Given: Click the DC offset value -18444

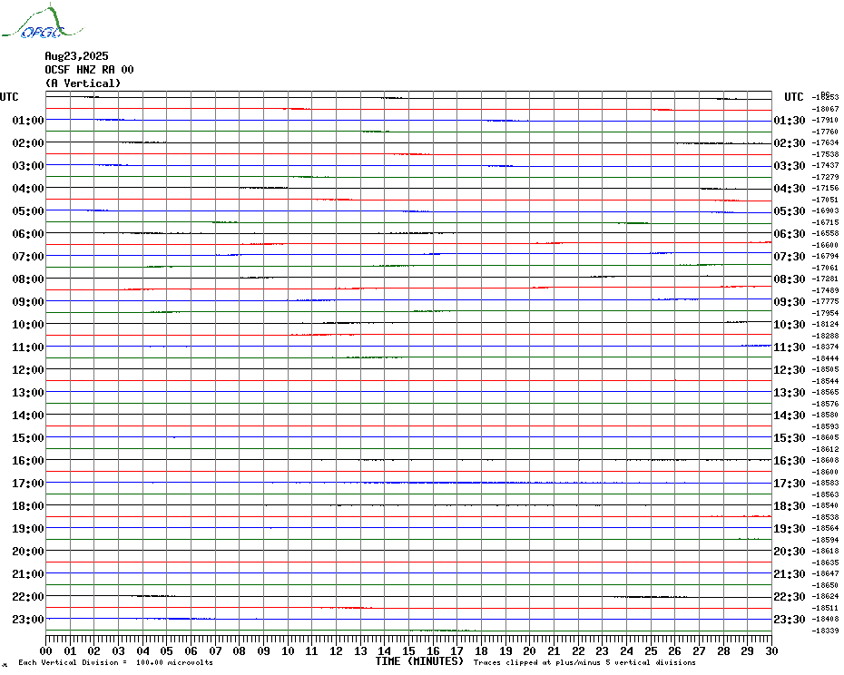Looking at the screenshot, I should tap(825, 358).
